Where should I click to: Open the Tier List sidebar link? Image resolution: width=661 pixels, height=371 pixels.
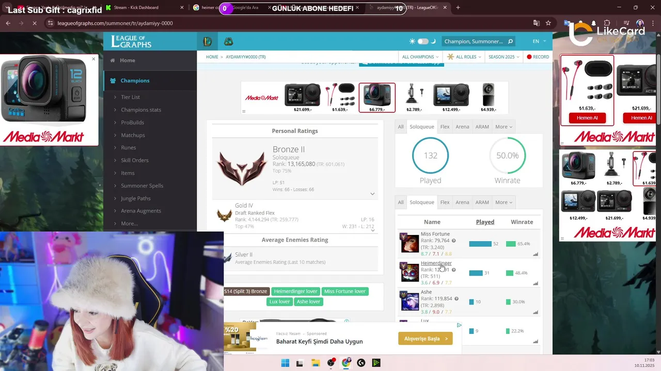point(130,97)
